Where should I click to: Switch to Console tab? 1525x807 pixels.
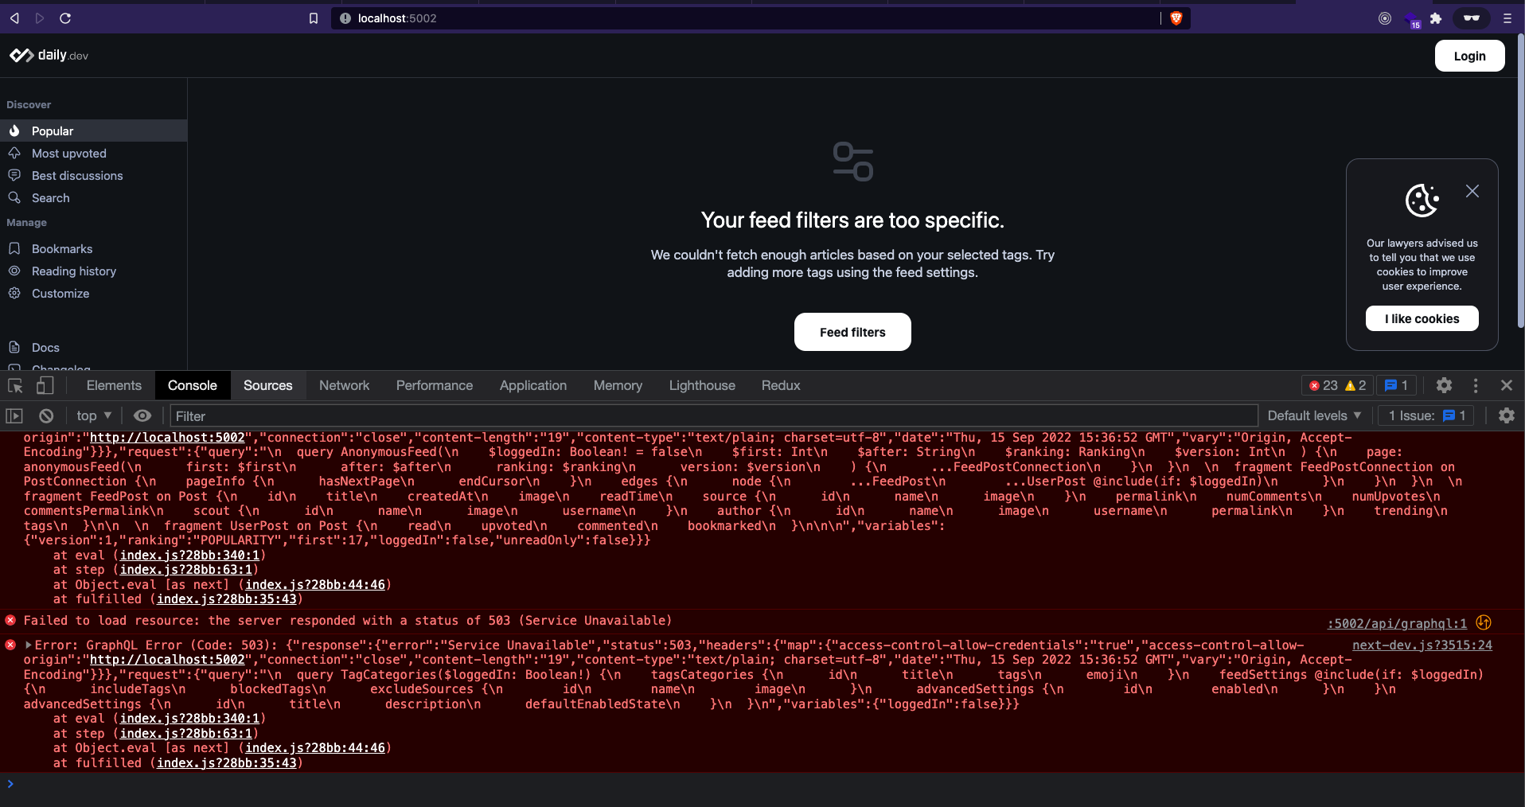pyautogui.click(x=192, y=385)
